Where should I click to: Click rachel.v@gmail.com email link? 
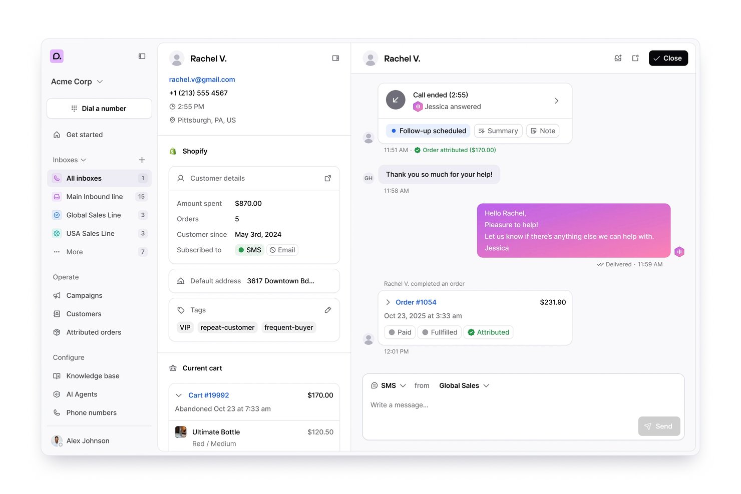pos(202,80)
